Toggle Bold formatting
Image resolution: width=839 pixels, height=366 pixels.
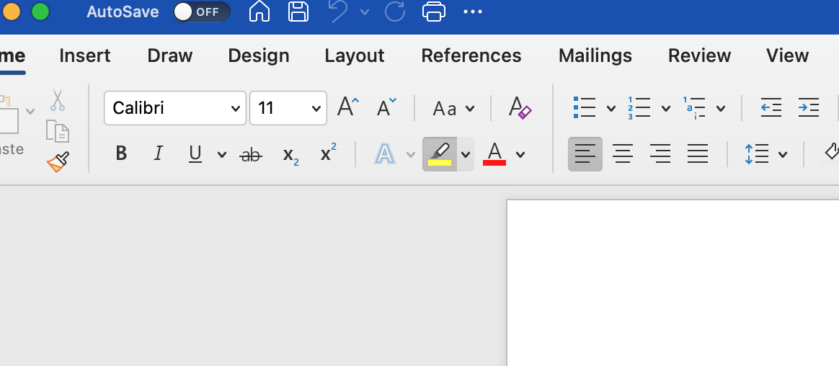(121, 153)
